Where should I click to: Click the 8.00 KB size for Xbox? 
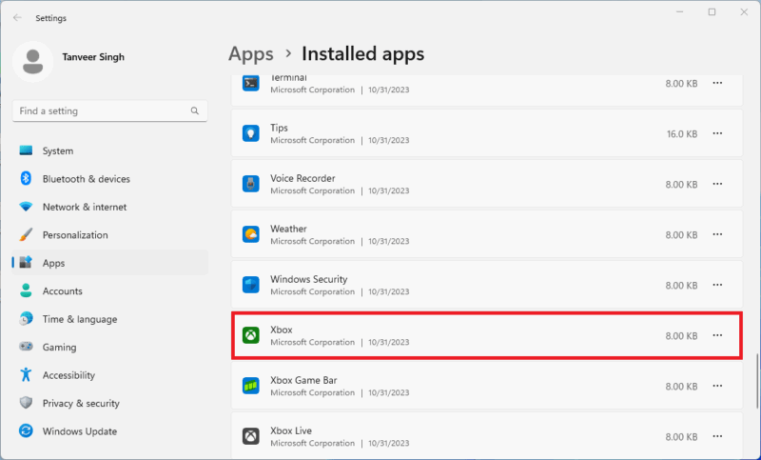[x=681, y=336]
